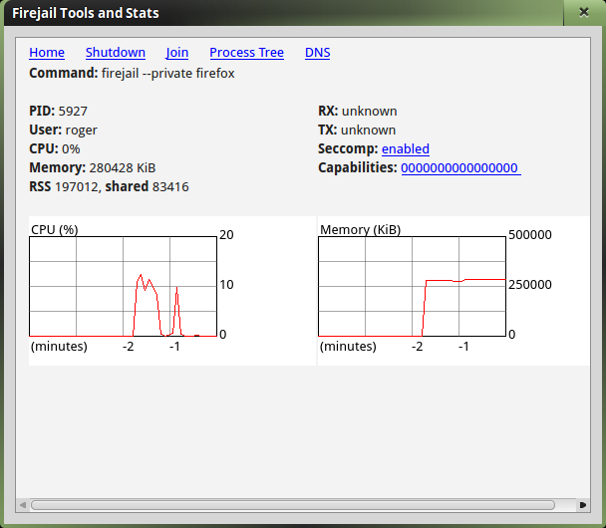Click the RX 'unknown' text
This screenshot has height=528, width=606.
tap(369, 111)
